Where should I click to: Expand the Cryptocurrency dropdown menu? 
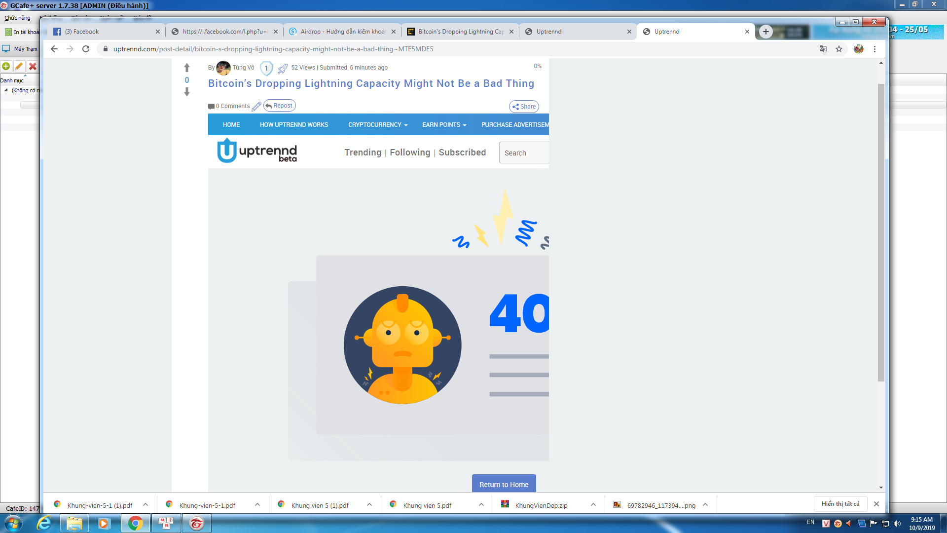click(x=378, y=125)
